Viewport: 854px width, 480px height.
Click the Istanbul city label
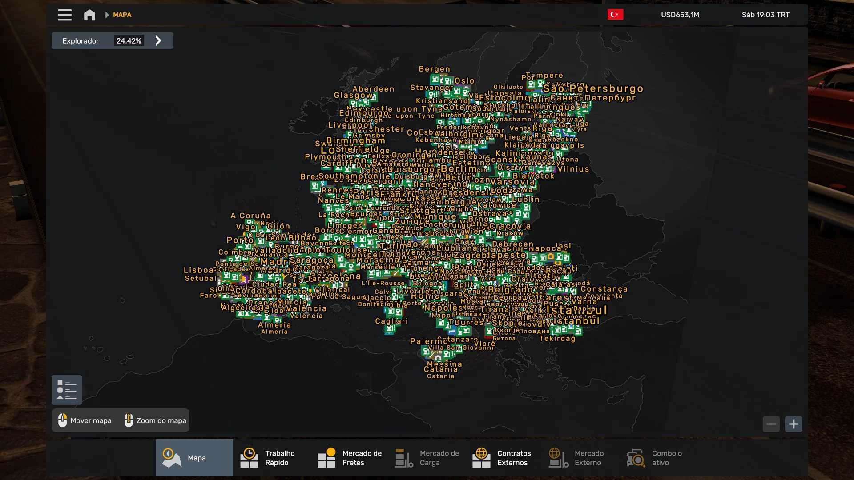(x=576, y=310)
